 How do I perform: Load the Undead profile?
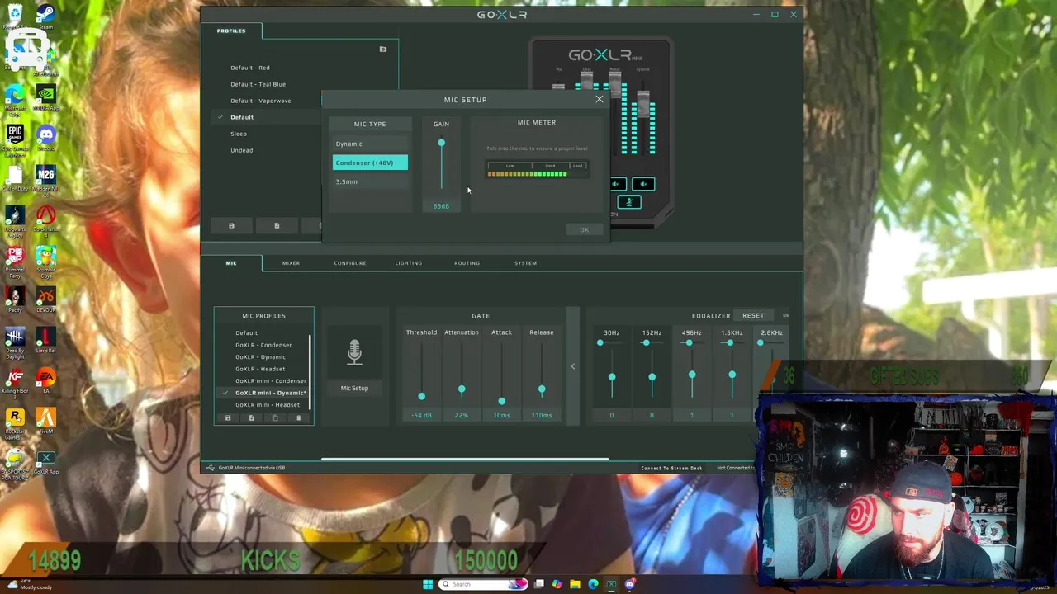242,150
